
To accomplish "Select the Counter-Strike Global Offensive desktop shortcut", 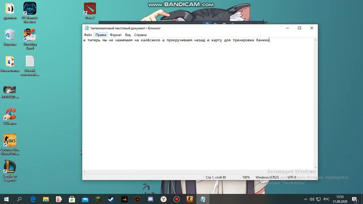I will (10, 144).
